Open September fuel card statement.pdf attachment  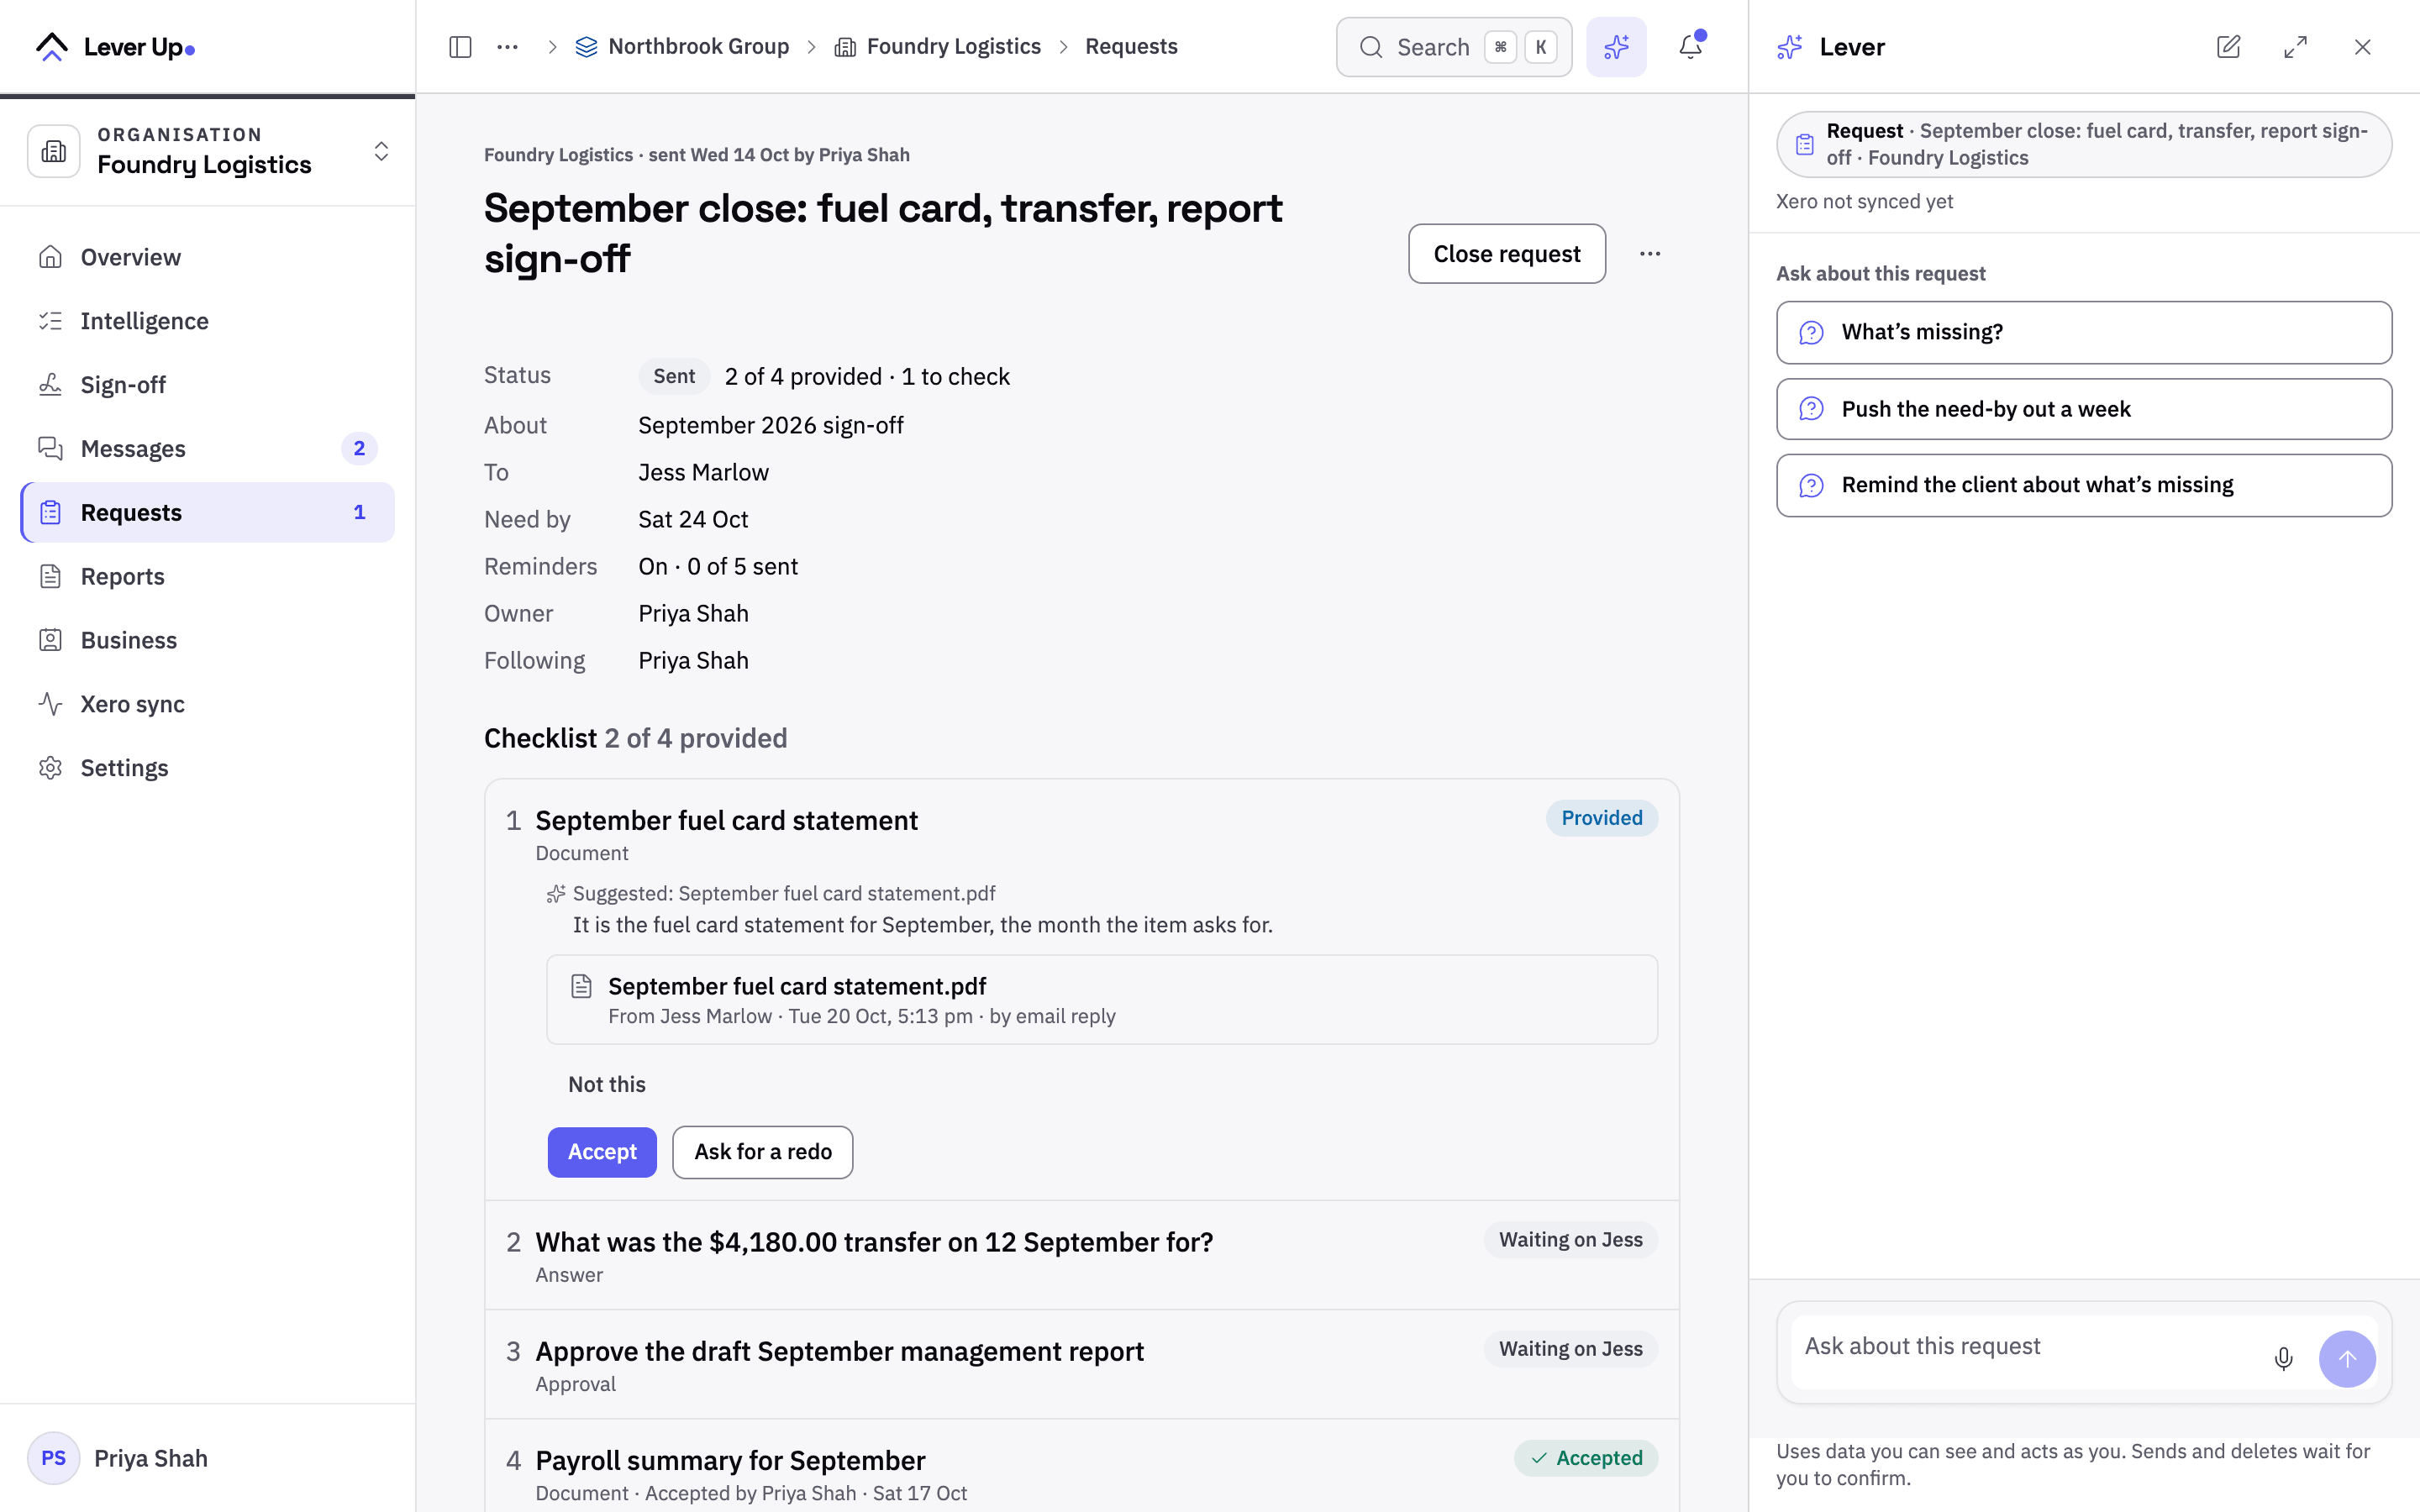point(1101,1000)
